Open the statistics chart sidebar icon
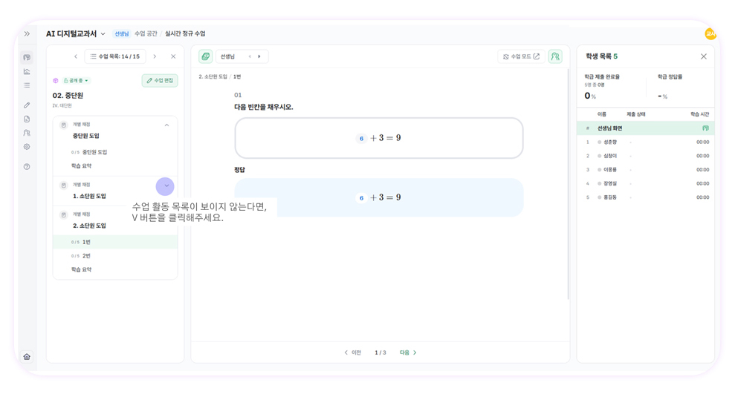Screen dimensions: 735x397 pyautogui.click(x=27, y=72)
